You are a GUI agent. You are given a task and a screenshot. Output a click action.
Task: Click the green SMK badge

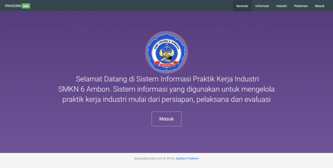[26, 6]
